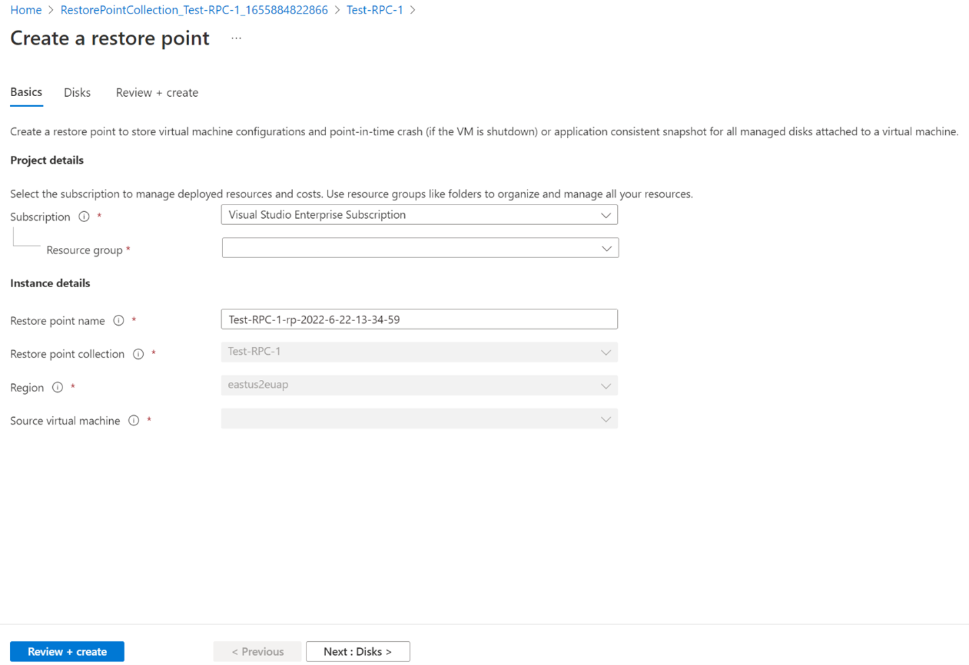
Task: Click the Previous button
Action: click(257, 651)
